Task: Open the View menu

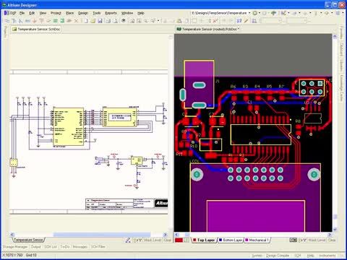Action: tap(43, 13)
